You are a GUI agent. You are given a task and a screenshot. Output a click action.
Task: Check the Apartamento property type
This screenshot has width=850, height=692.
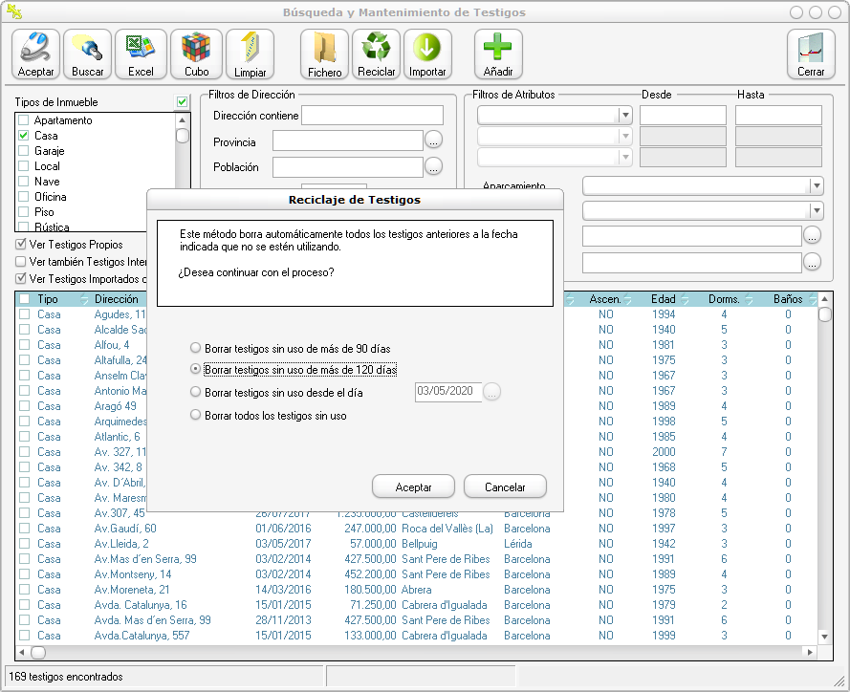tap(24, 121)
